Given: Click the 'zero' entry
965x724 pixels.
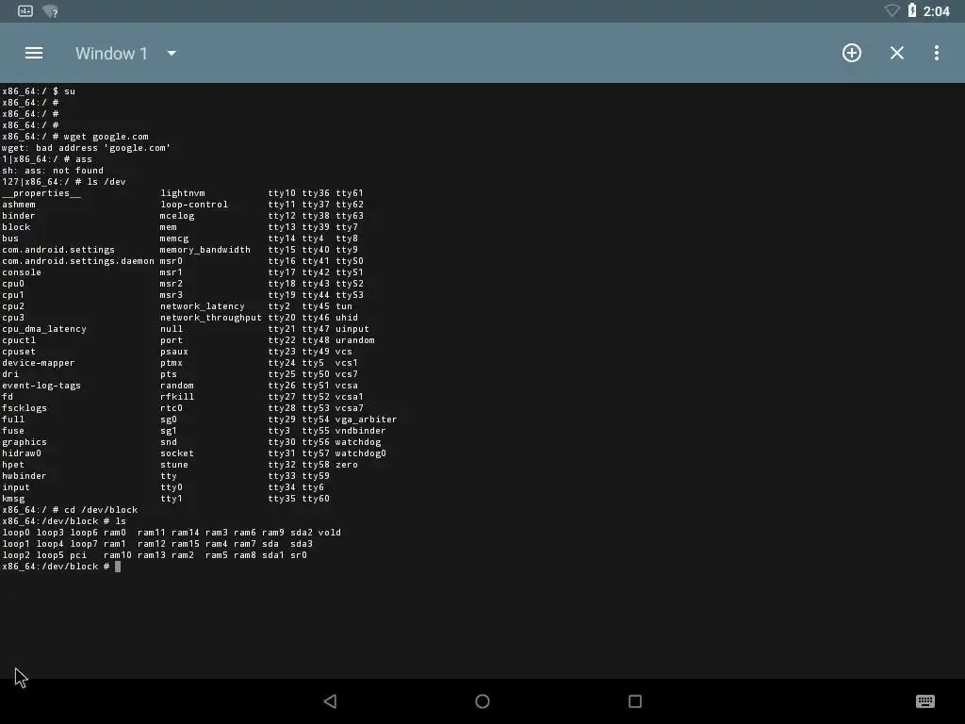Looking at the screenshot, I should click(x=347, y=465).
